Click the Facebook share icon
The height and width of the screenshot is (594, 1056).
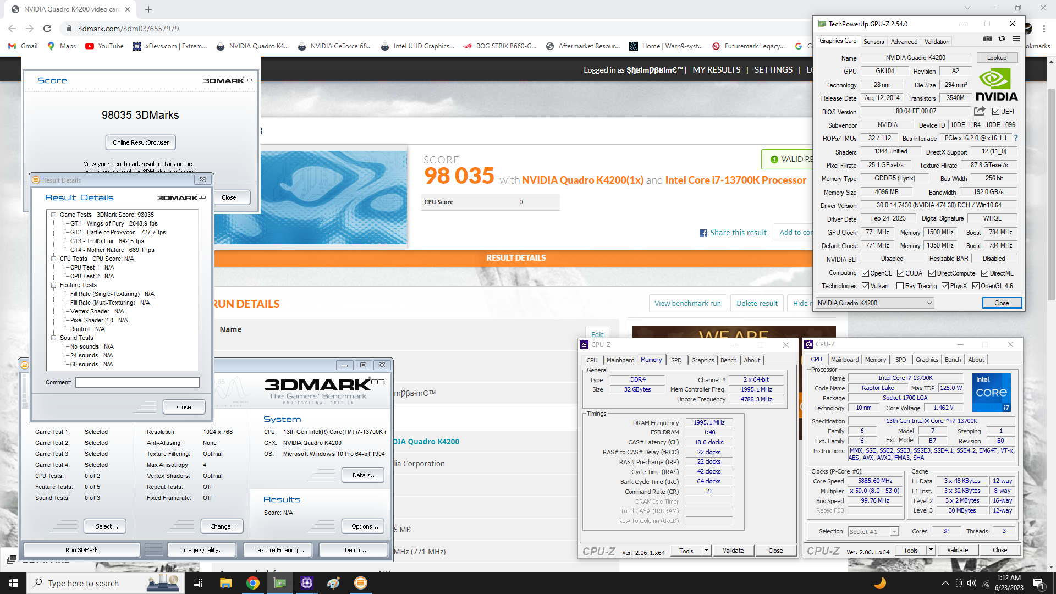pyautogui.click(x=703, y=233)
